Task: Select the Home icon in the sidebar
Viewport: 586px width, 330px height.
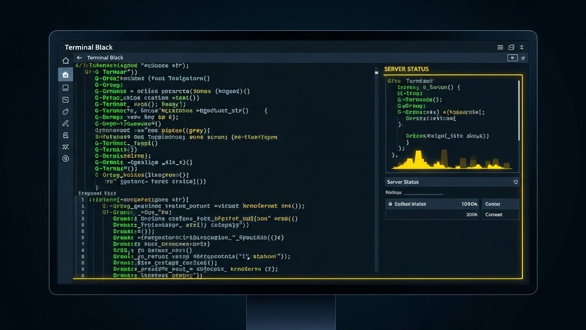Action: 65,60
